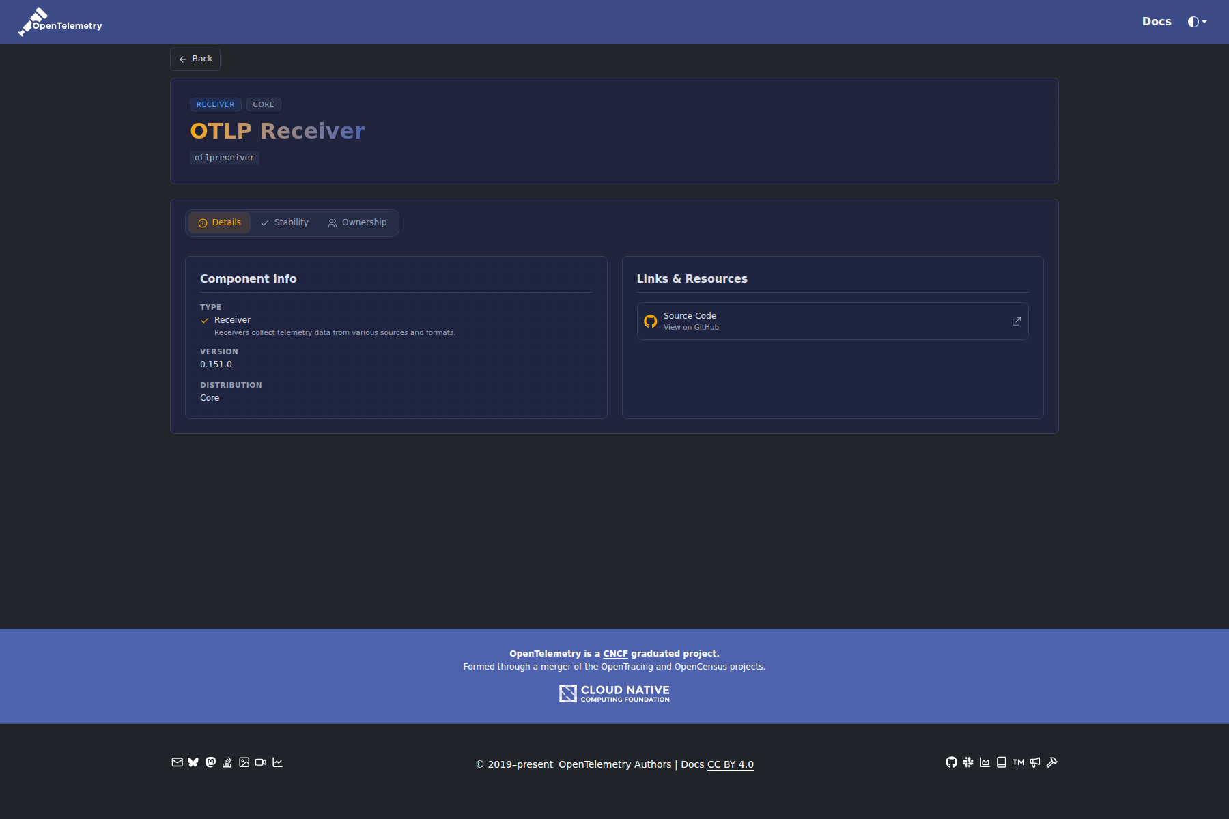The height and width of the screenshot is (819, 1229).
Task: Switch to the Stability tab
Action: coord(285,222)
